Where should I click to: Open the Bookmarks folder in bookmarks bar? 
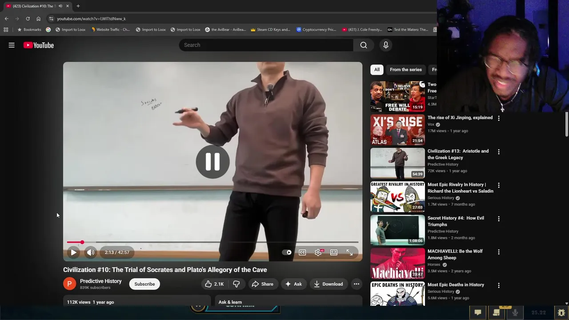pos(29,30)
